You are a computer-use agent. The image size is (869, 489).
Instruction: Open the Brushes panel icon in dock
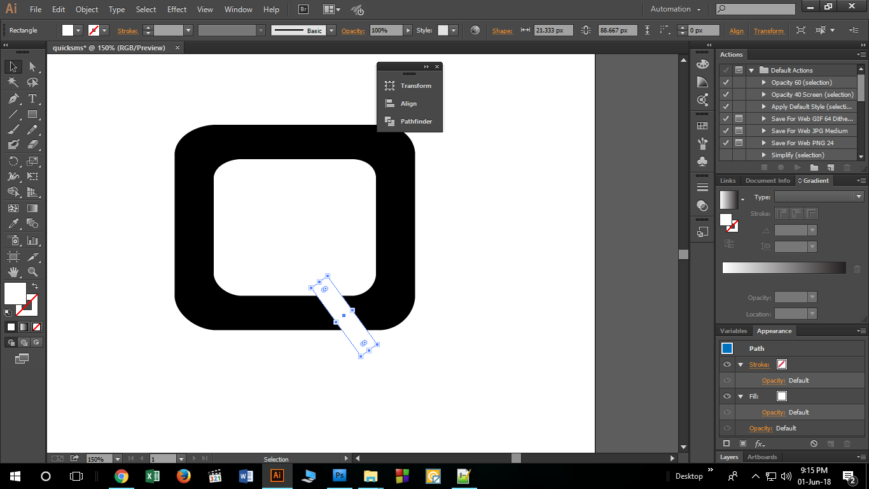pyautogui.click(x=702, y=144)
